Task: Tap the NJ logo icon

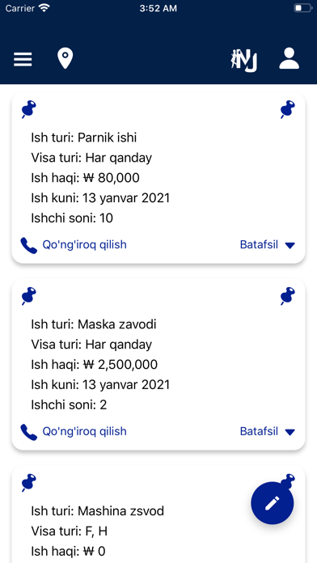Action: (244, 60)
